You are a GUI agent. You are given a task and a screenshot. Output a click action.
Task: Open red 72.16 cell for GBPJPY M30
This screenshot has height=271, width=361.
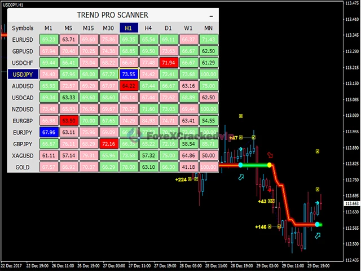(109, 144)
